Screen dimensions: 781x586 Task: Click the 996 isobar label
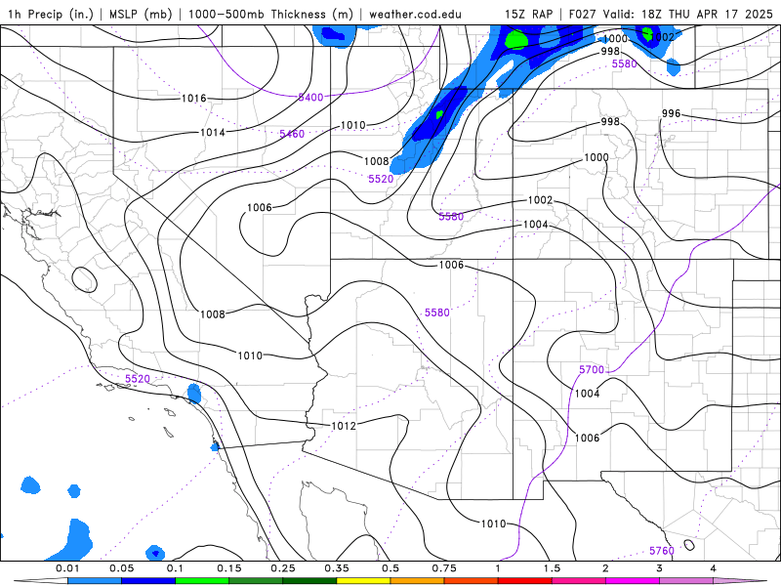(671, 113)
